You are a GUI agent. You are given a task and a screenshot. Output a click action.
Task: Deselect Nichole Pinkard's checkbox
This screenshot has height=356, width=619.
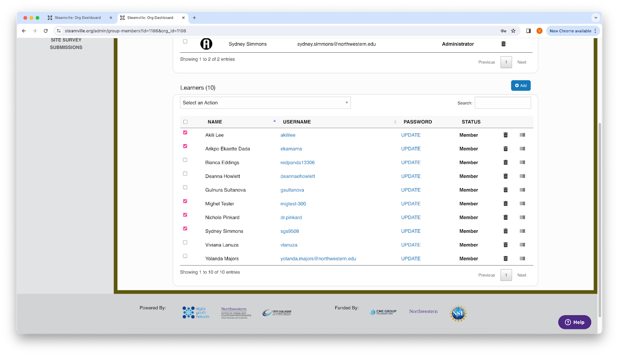(185, 215)
